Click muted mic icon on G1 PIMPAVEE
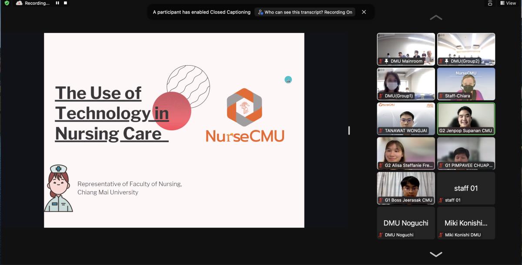 click(441, 166)
